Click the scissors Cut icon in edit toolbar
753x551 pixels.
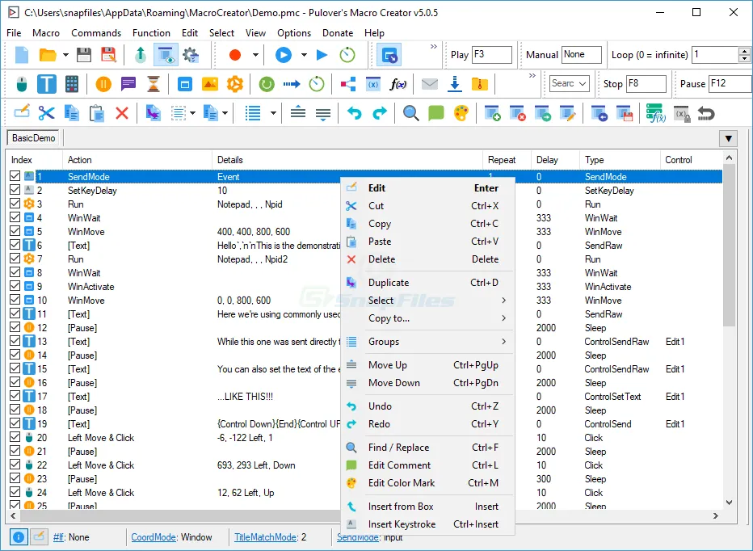[47, 113]
